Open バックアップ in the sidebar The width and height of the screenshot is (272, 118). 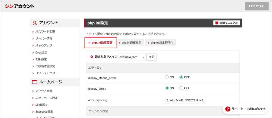pyautogui.click(x=44, y=46)
